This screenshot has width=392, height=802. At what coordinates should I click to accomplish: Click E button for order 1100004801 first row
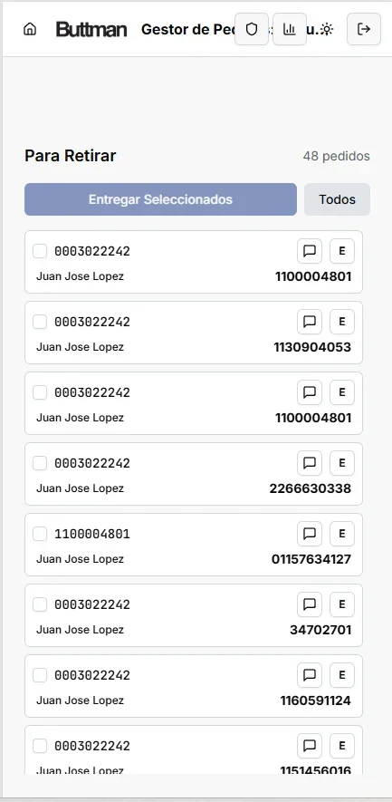coord(342,251)
